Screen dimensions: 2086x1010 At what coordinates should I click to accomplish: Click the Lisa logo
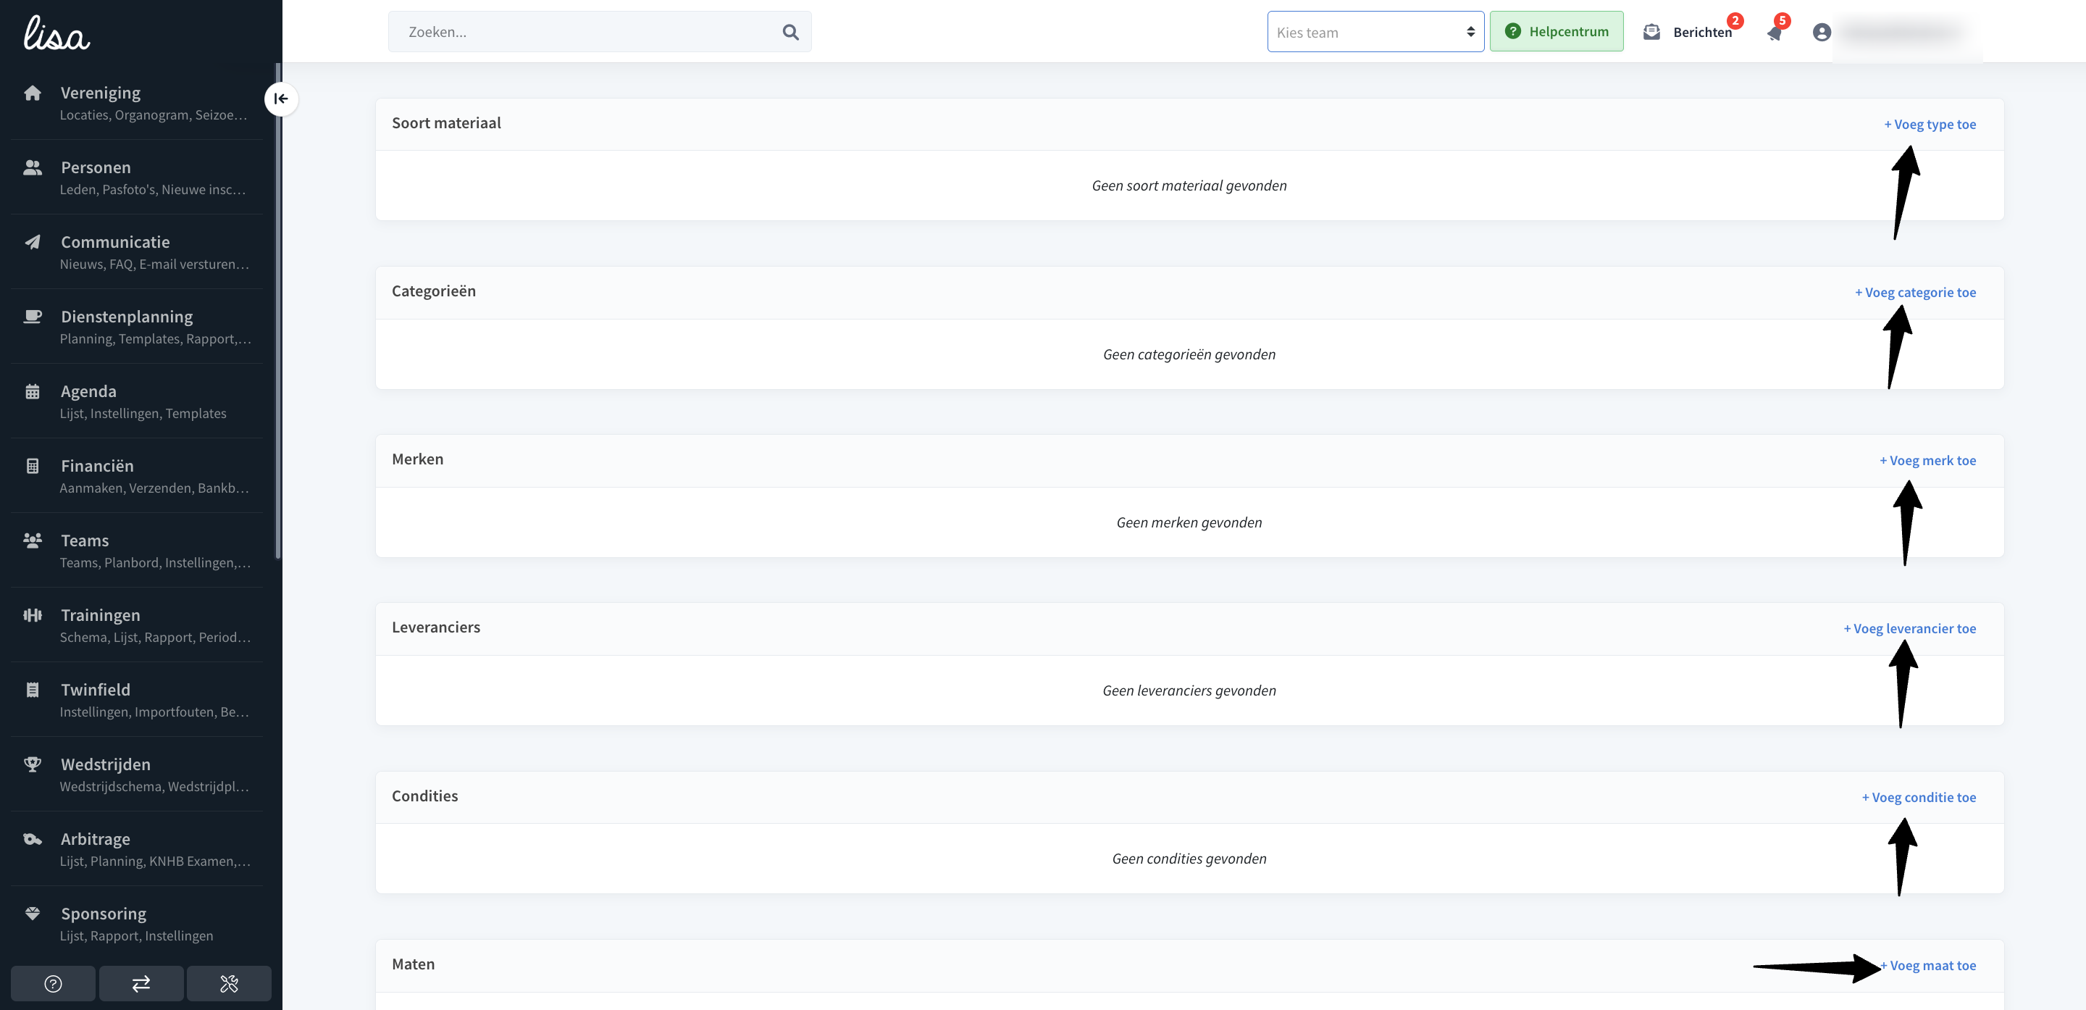point(56,33)
